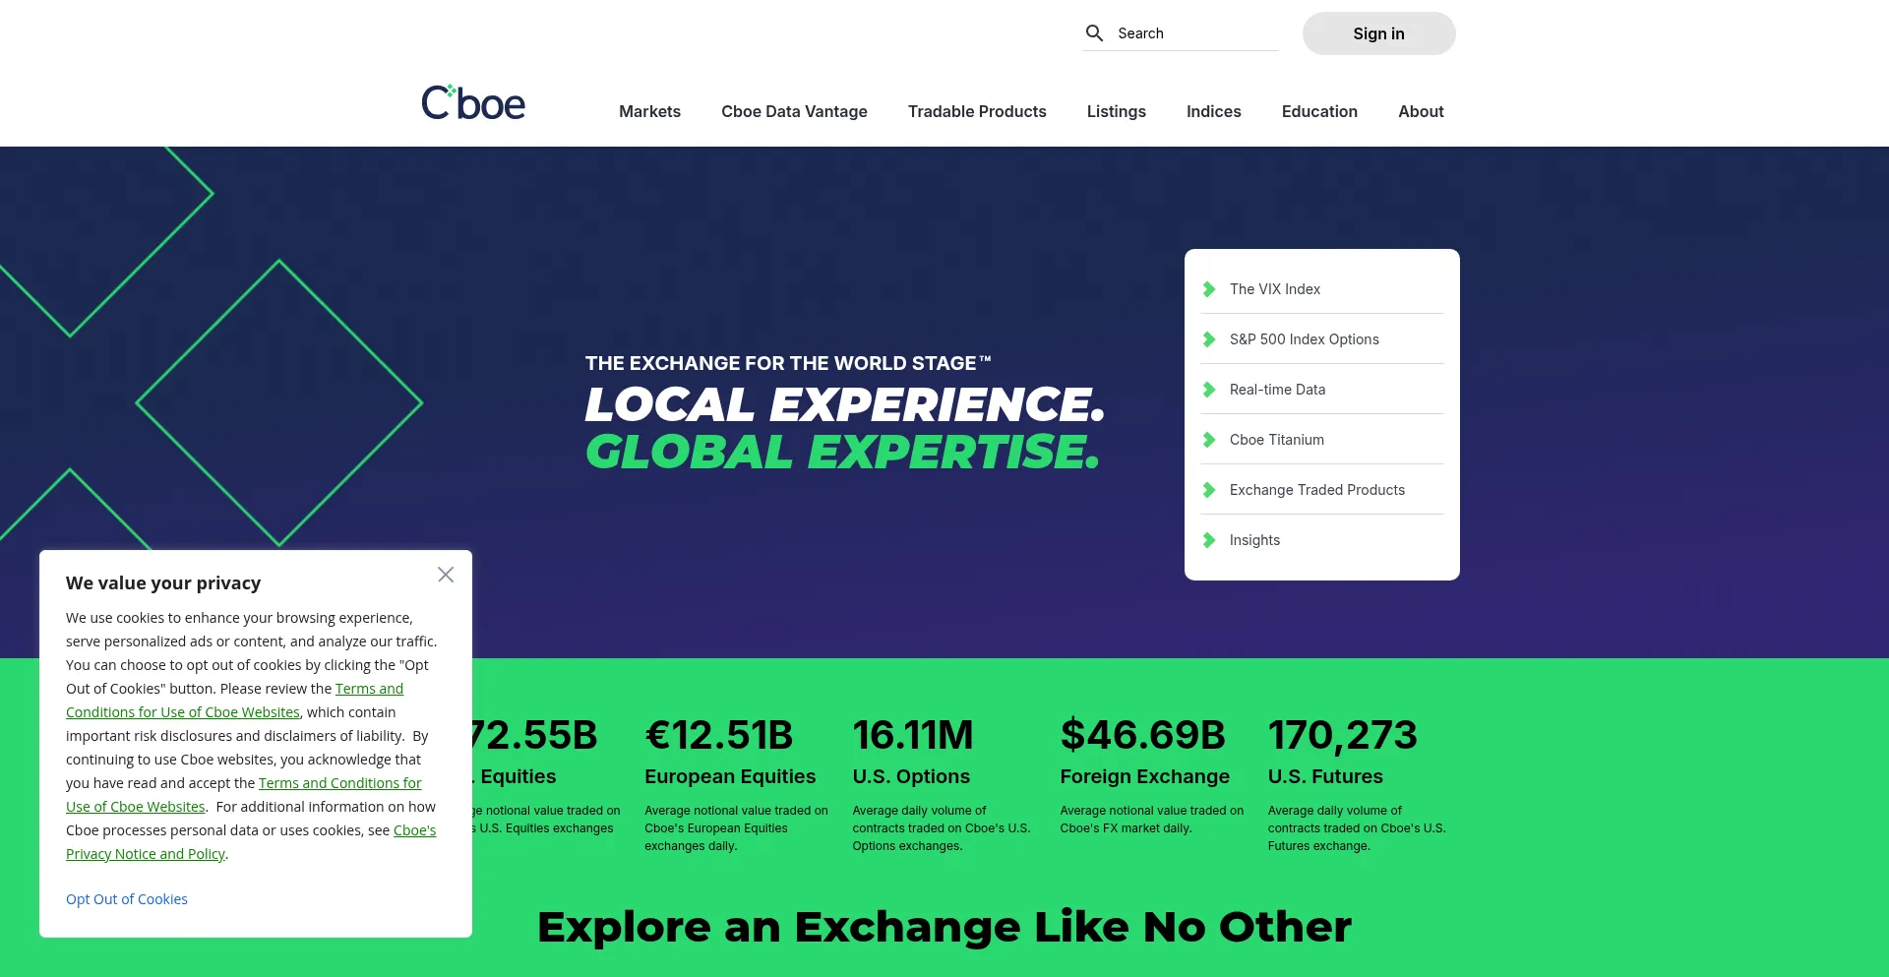
Task: Open the Cboe Data Vantage menu
Action: click(x=794, y=111)
